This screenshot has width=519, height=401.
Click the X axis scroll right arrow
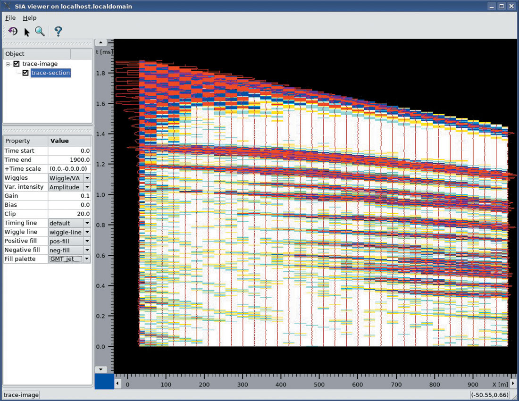pyautogui.click(x=513, y=384)
